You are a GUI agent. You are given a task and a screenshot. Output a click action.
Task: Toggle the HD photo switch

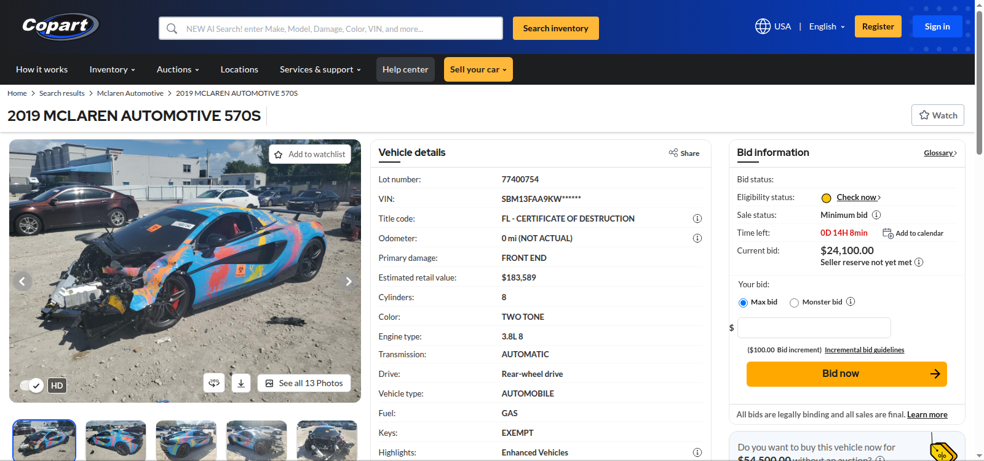(x=31, y=385)
